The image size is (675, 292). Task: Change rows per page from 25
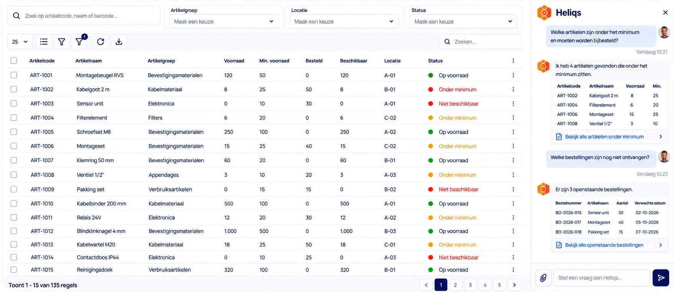tap(20, 42)
